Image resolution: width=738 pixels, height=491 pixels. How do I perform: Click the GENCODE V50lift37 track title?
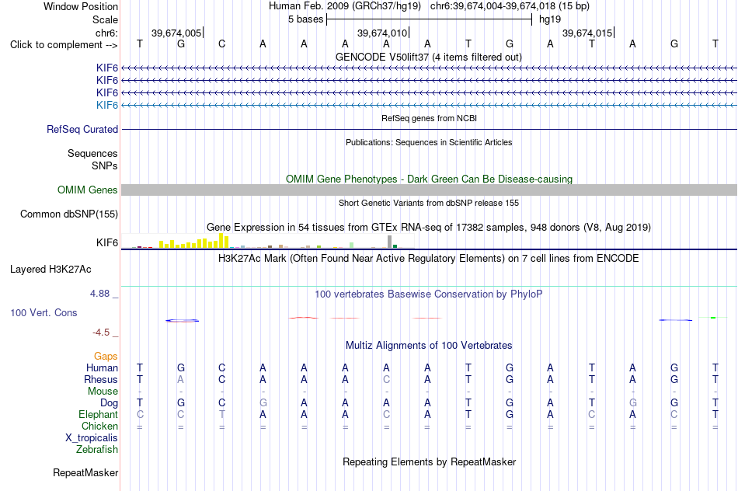[428, 57]
